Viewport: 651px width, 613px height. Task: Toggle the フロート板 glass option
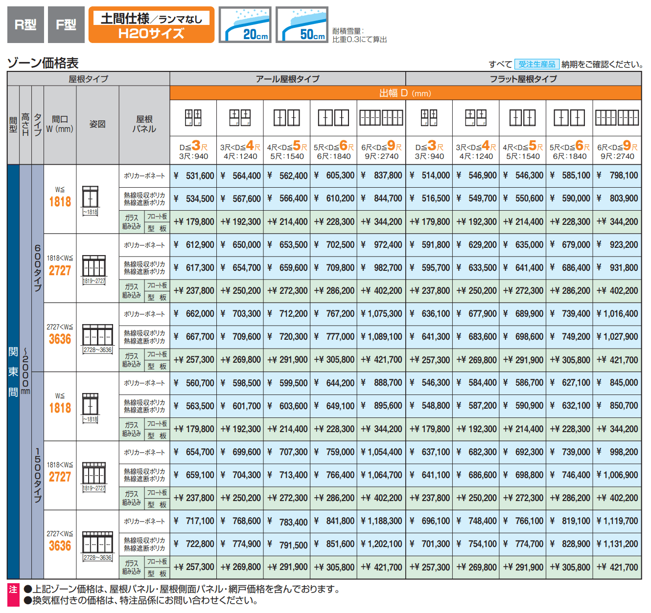pos(157,217)
